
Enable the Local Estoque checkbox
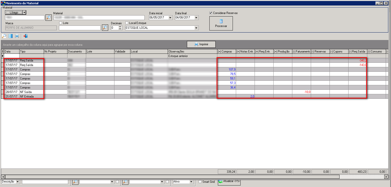[127, 23]
